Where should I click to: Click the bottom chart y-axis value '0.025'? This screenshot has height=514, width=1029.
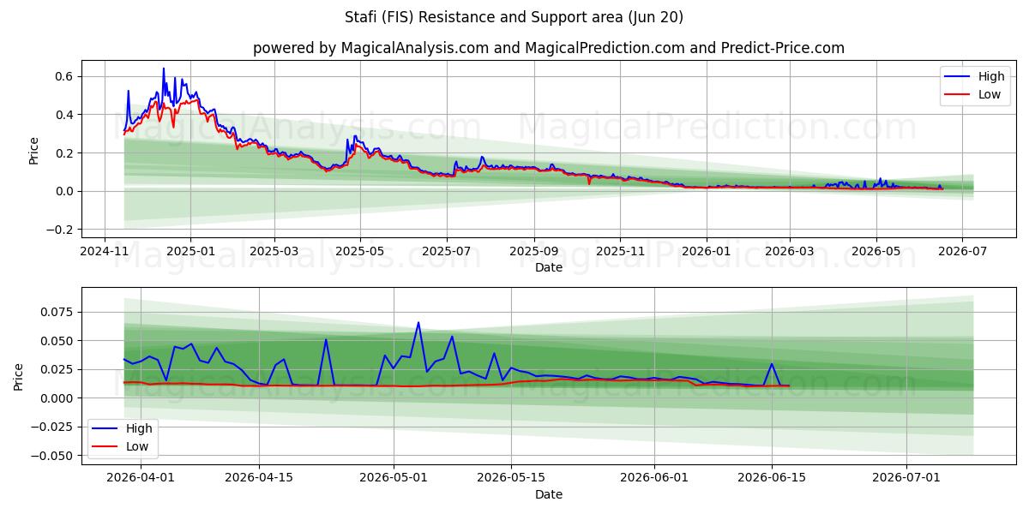[58, 369]
